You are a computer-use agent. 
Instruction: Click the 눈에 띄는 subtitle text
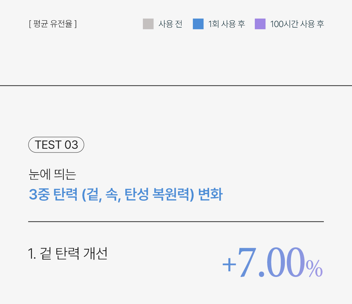(x=52, y=175)
